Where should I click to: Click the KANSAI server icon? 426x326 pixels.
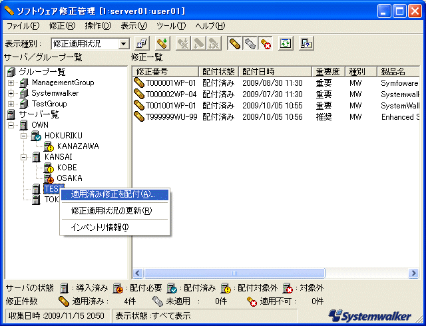pyautogui.click(x=37, y=157)
